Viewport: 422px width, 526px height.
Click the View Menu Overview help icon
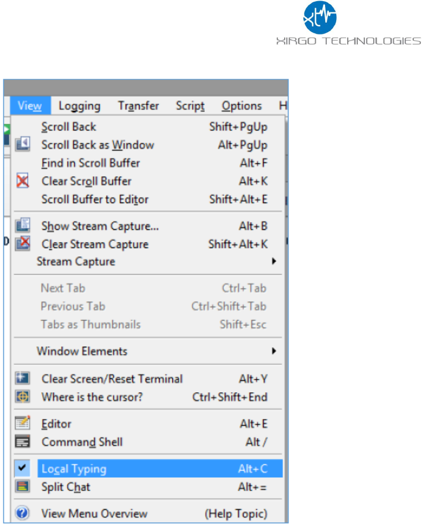[x=23, y=513]
